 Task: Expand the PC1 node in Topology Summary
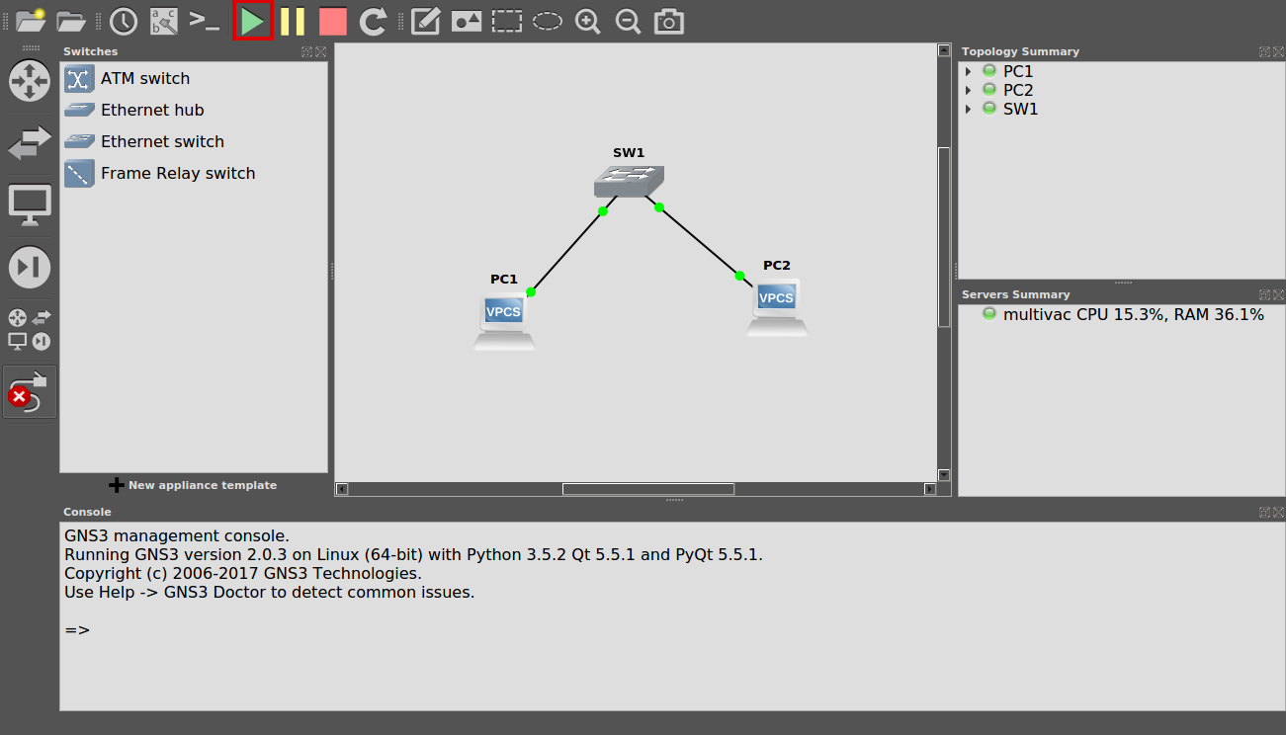[969, 71]
